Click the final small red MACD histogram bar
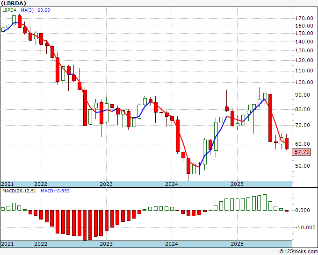The height and width of the screenshot is (255, 318). tap(287, 211)
